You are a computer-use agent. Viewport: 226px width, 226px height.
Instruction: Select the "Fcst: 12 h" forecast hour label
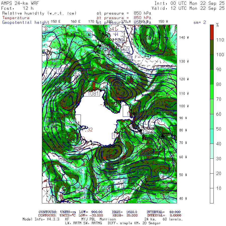point(17,8)
